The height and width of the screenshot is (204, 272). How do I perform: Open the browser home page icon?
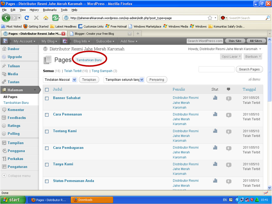click(46, 18)
